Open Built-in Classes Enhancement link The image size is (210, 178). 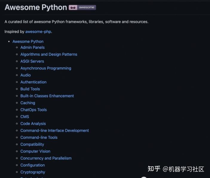pyautogui.click(x=47, y=96)
